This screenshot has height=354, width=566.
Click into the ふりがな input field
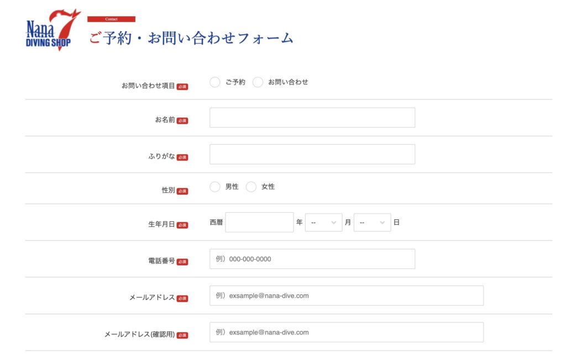[x=312, y=155]
